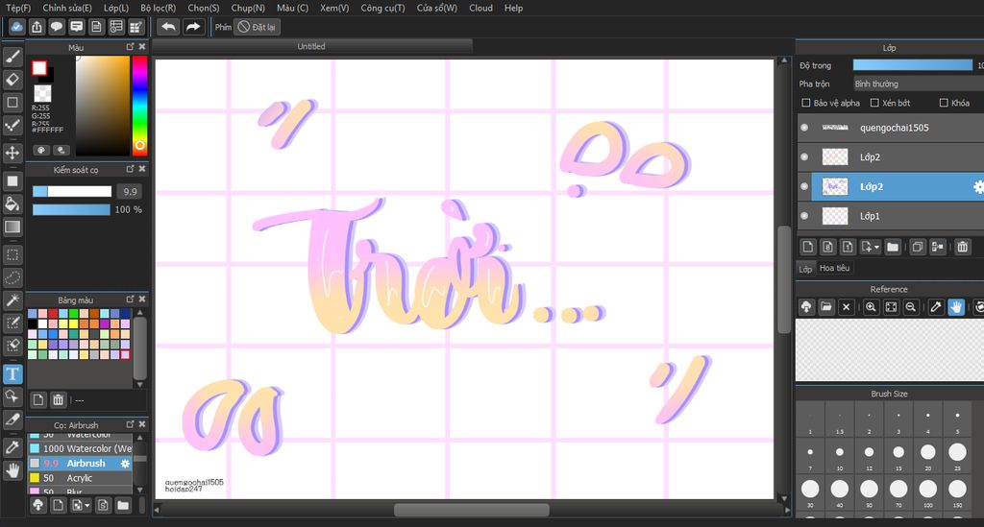
Task: Toggle visibility of highlighted Lớp2 layer
Action: [804, 186]
